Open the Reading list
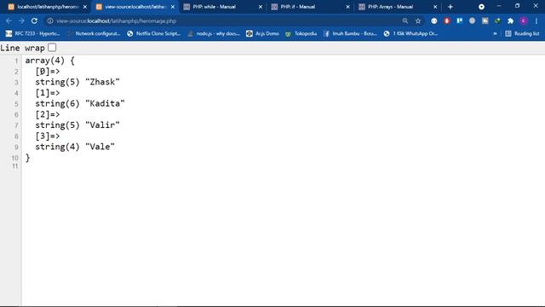Image resolution: width=545 pixels, height=307 pixels. [522, 33]
